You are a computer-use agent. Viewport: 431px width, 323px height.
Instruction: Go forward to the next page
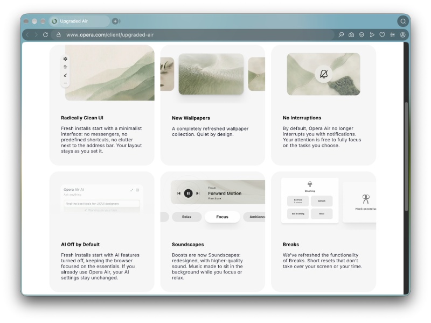(36, 35)
